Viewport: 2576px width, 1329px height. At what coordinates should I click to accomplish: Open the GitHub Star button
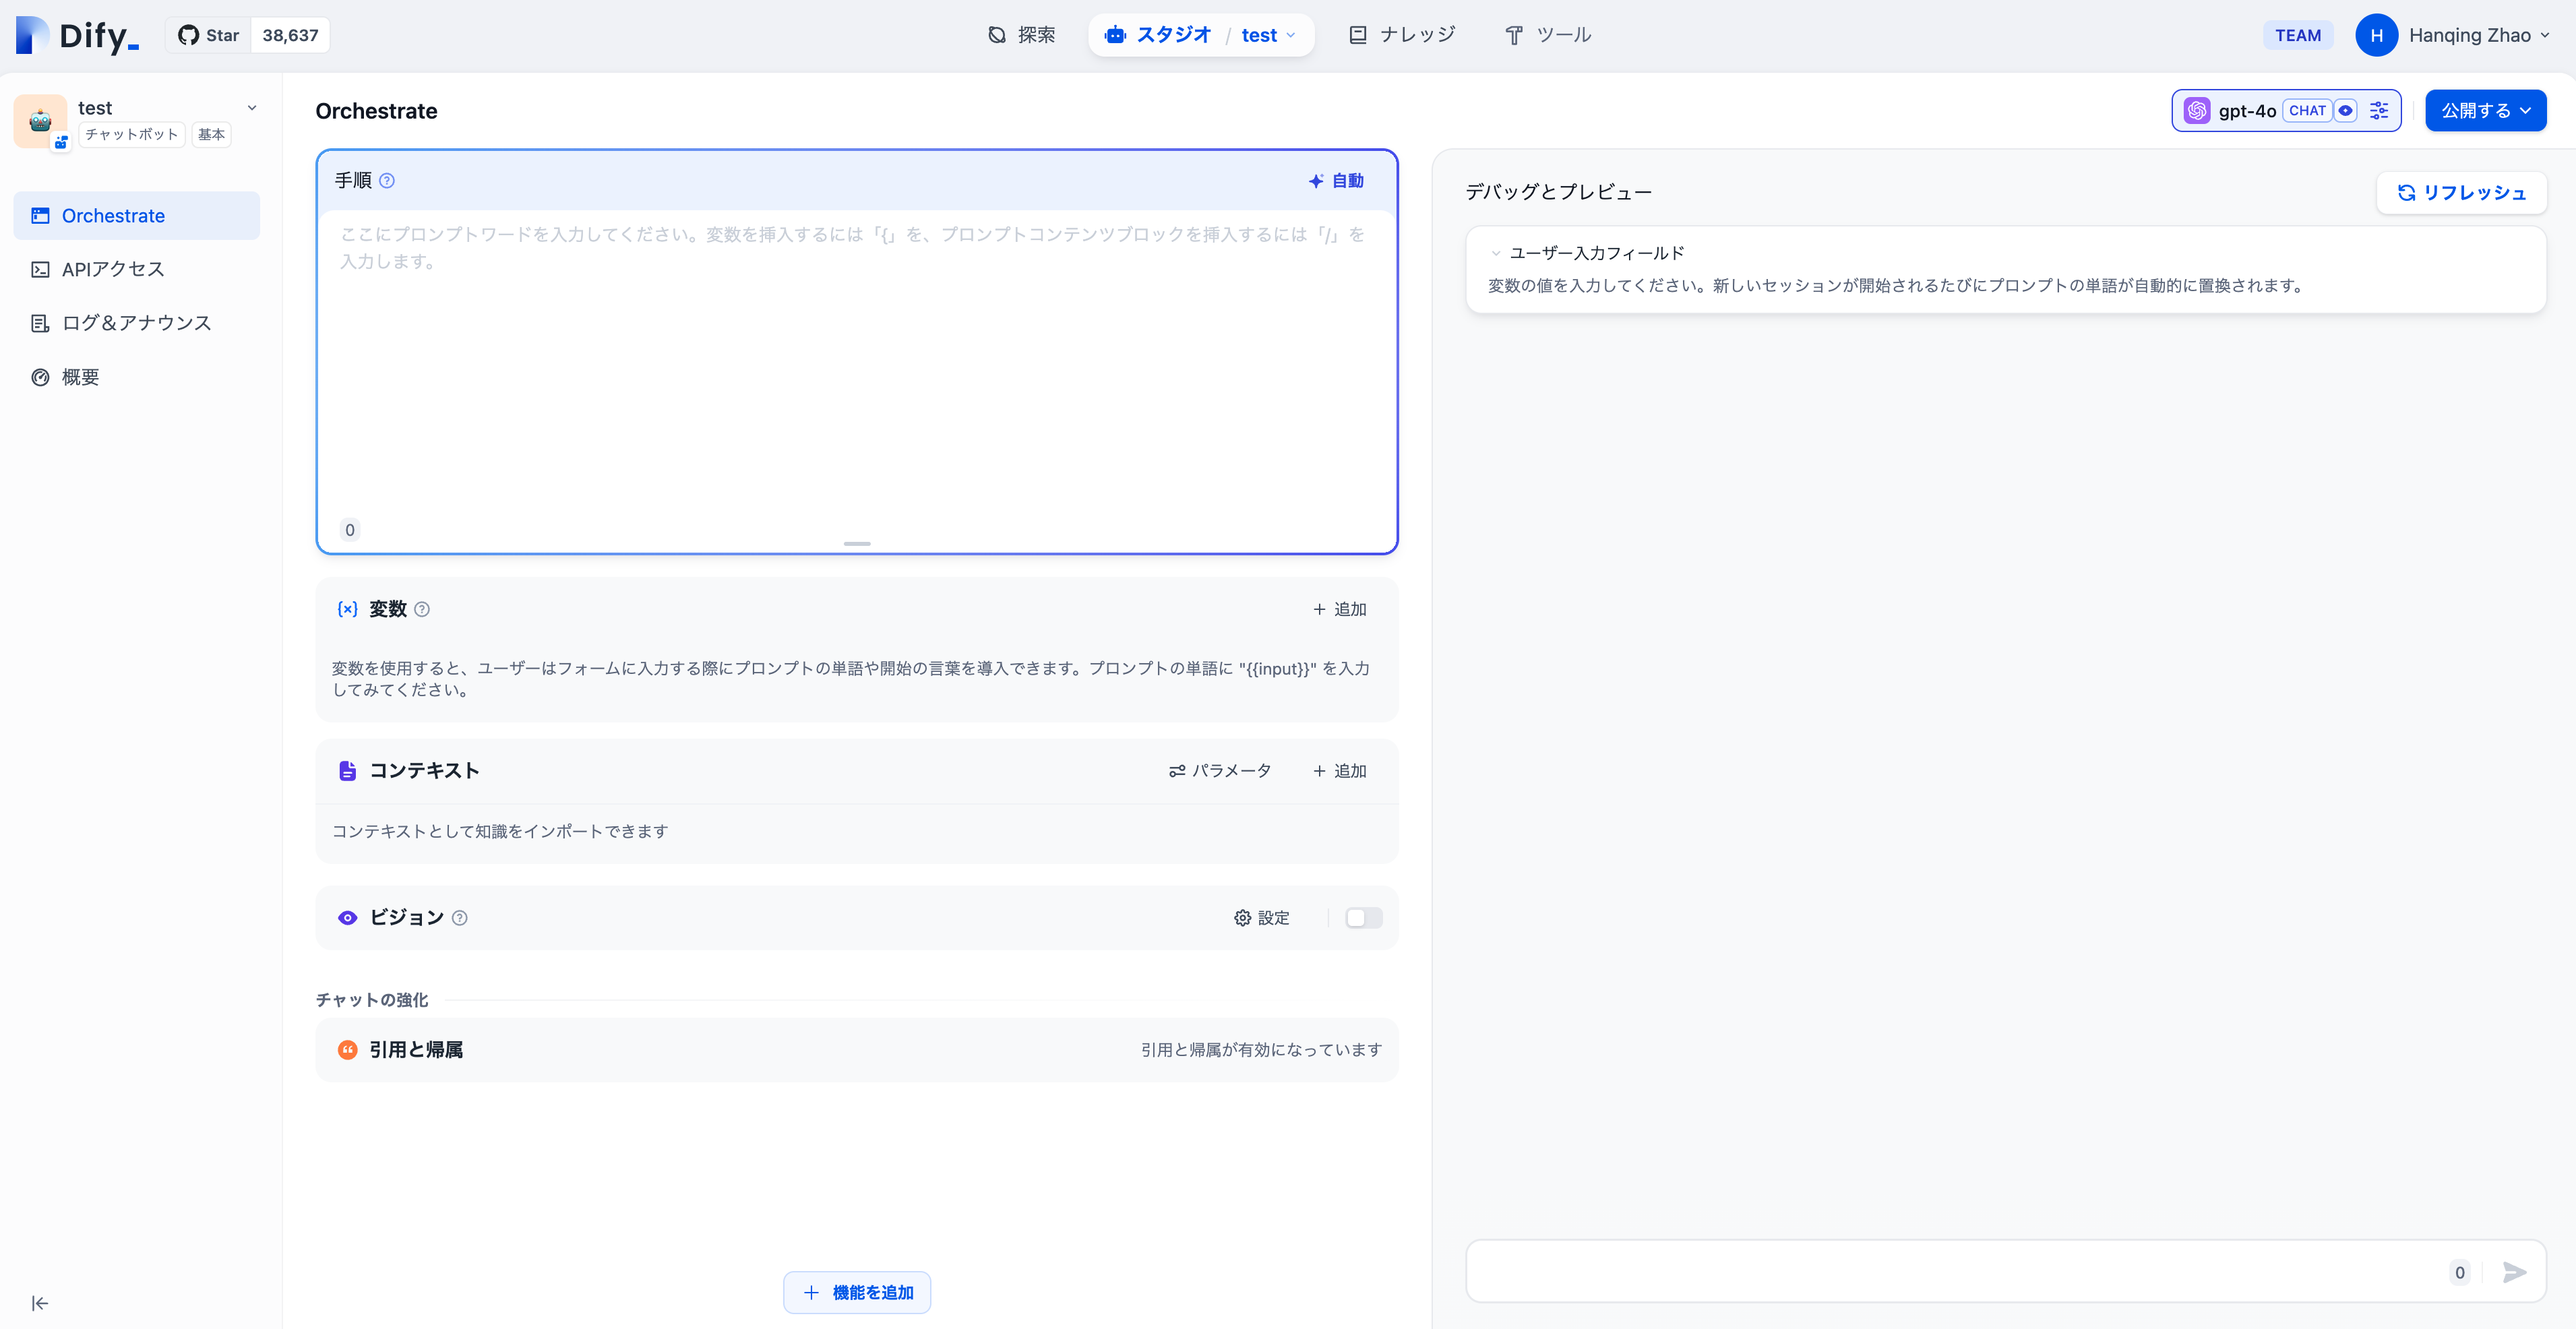pos(208,35)
